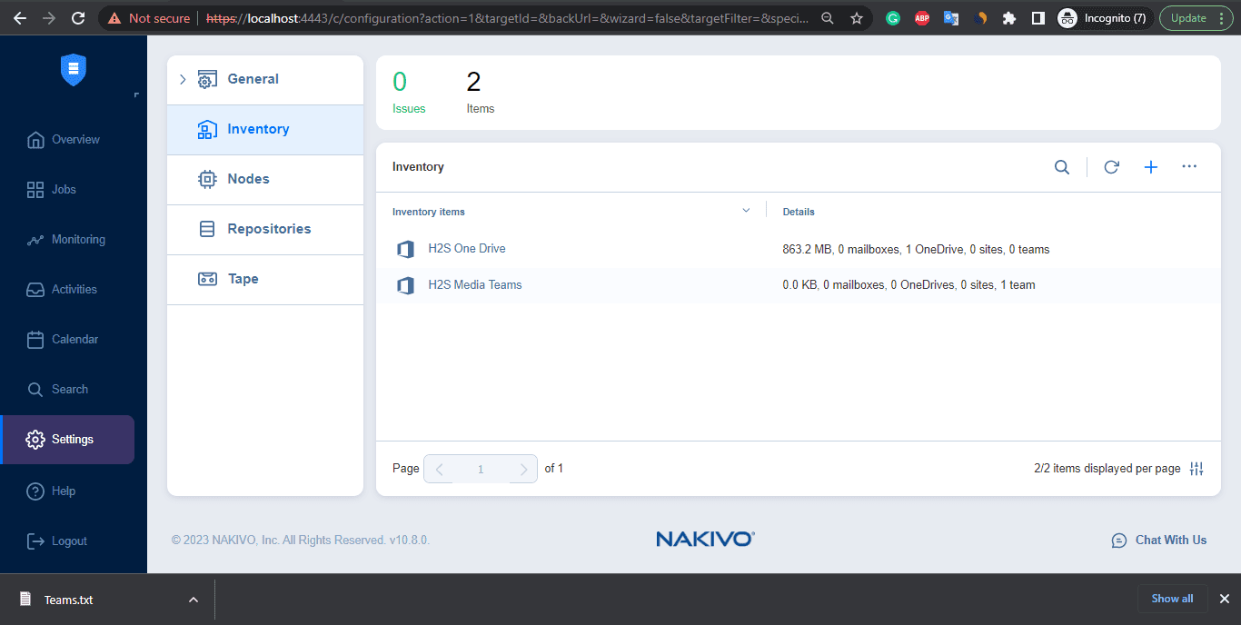Click the Details column header
This screenshot has height=625, width=1241.
point(799,212)
